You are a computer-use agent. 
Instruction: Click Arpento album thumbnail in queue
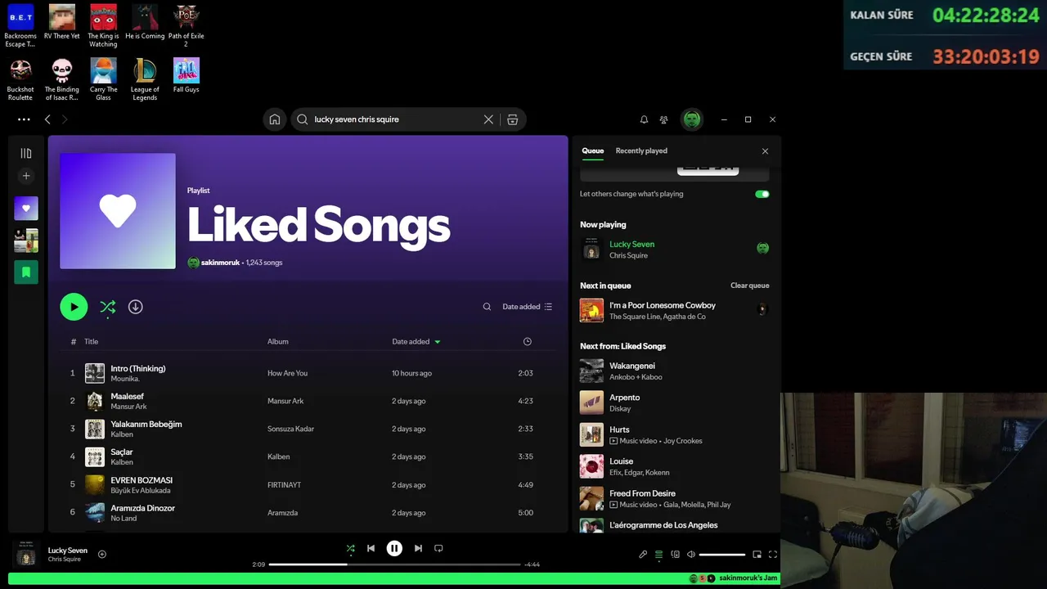point(591,402)
